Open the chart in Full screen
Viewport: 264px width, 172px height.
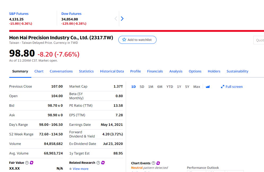tap(232, 87)
